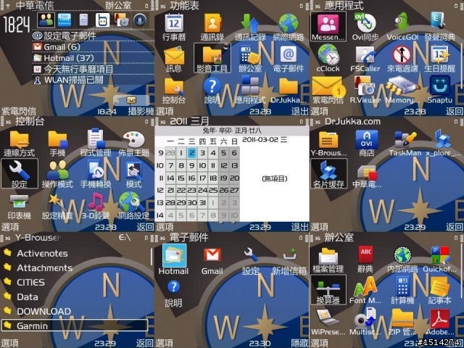The image size is (464, 348).
Task: Open Hotmail mailbox icon in 電子郵件 screen
Action: pos(174,256)
